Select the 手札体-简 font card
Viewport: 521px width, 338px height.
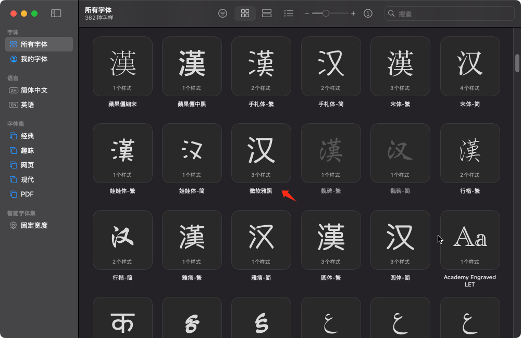tap(331, 67)
